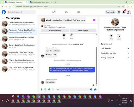Click the 'Hi, is this available?' message
Image resolution: width=134 pixels, height=107 pixels.
53,51
